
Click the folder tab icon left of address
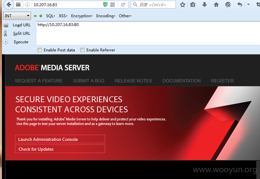tap(18, 5)
